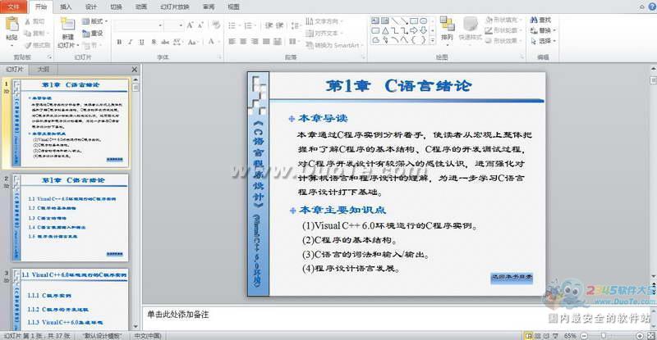657x340 pixels.
Task: Click the Arrange (排列) icon
Action: point(447,25)
